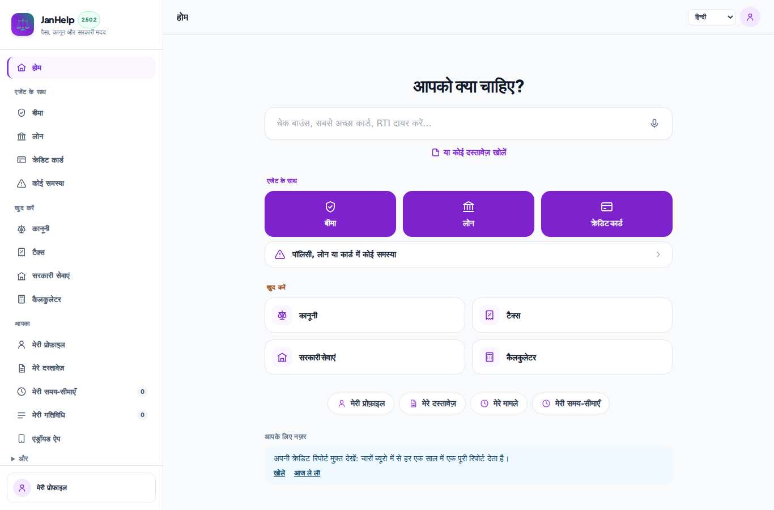Viewport: 774px width, 510px height.
Task: Open क्रेडिट कार्ड in the sidebar
Action: coord(81,160)
